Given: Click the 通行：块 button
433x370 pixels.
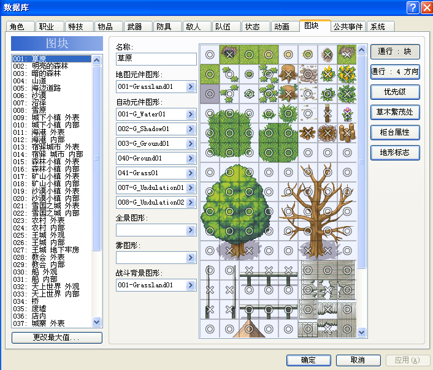Looking at the screenshot, I should pos(395,51).
